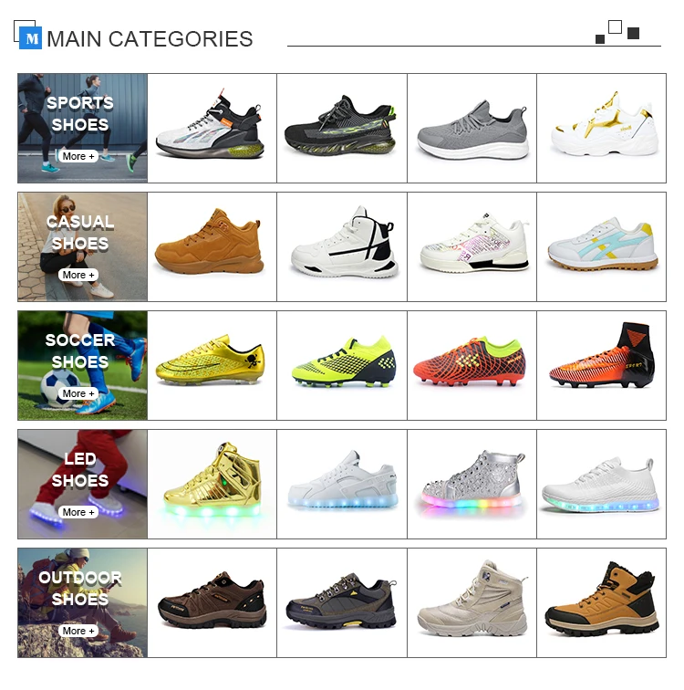684x690 pixels.
Task: View the tan suede casual shoe
Action: tap(210, 241)
